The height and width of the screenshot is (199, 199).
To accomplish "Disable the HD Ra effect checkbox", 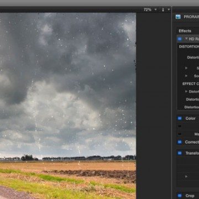I will tap(180, 39).
